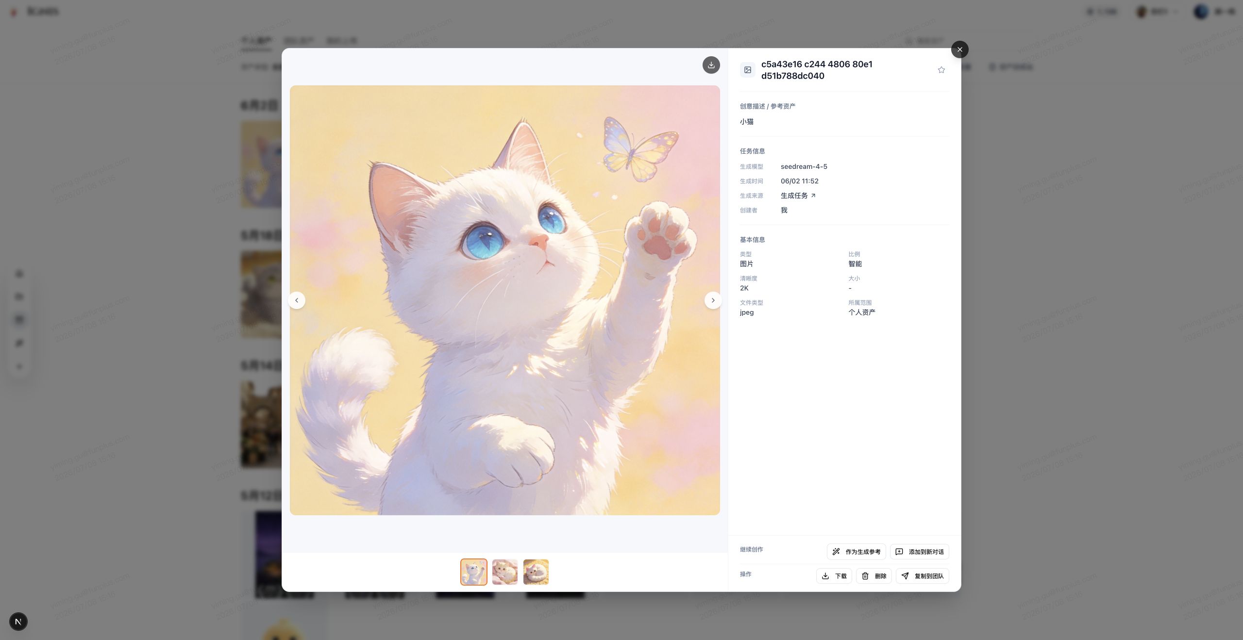Select the third curled-up cat thumbnail
Screen dimensions: 1243x640
(536, 572)
